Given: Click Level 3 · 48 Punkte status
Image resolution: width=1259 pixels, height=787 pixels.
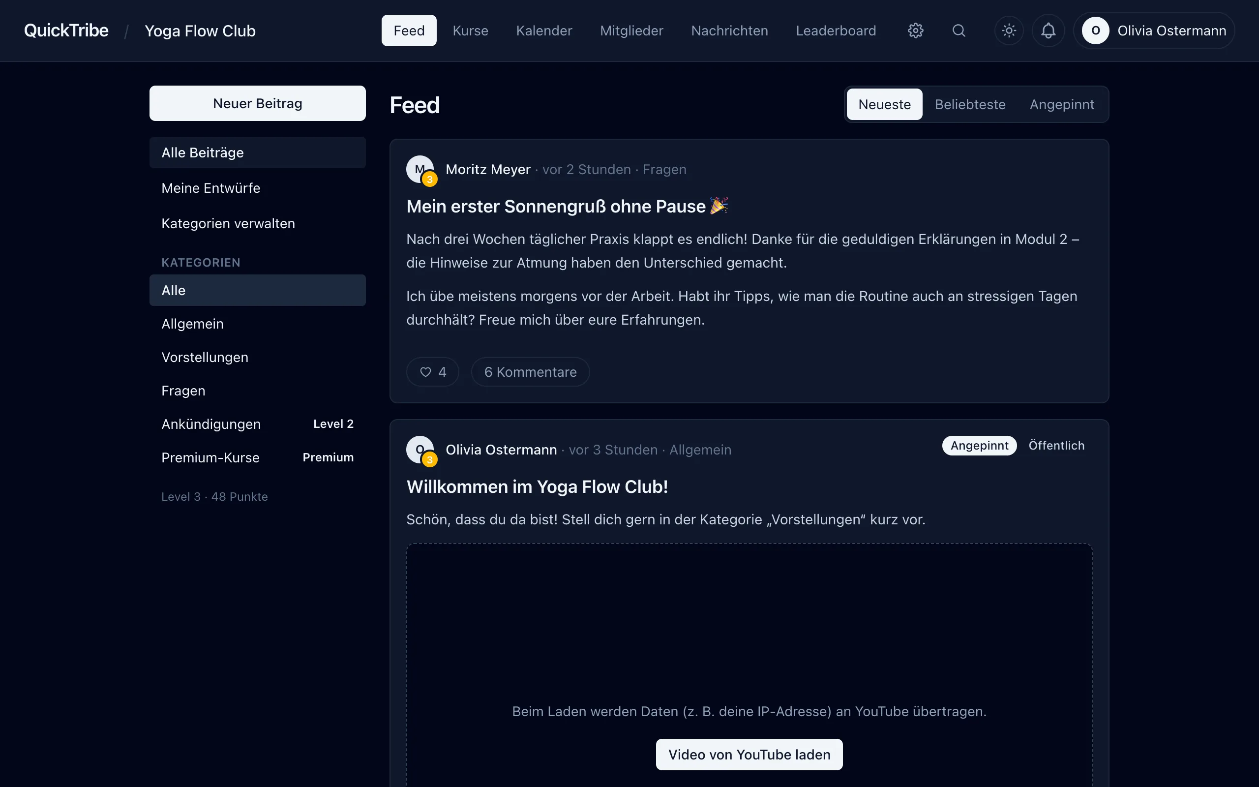Looking at the screenshot, I should [214, 497].
